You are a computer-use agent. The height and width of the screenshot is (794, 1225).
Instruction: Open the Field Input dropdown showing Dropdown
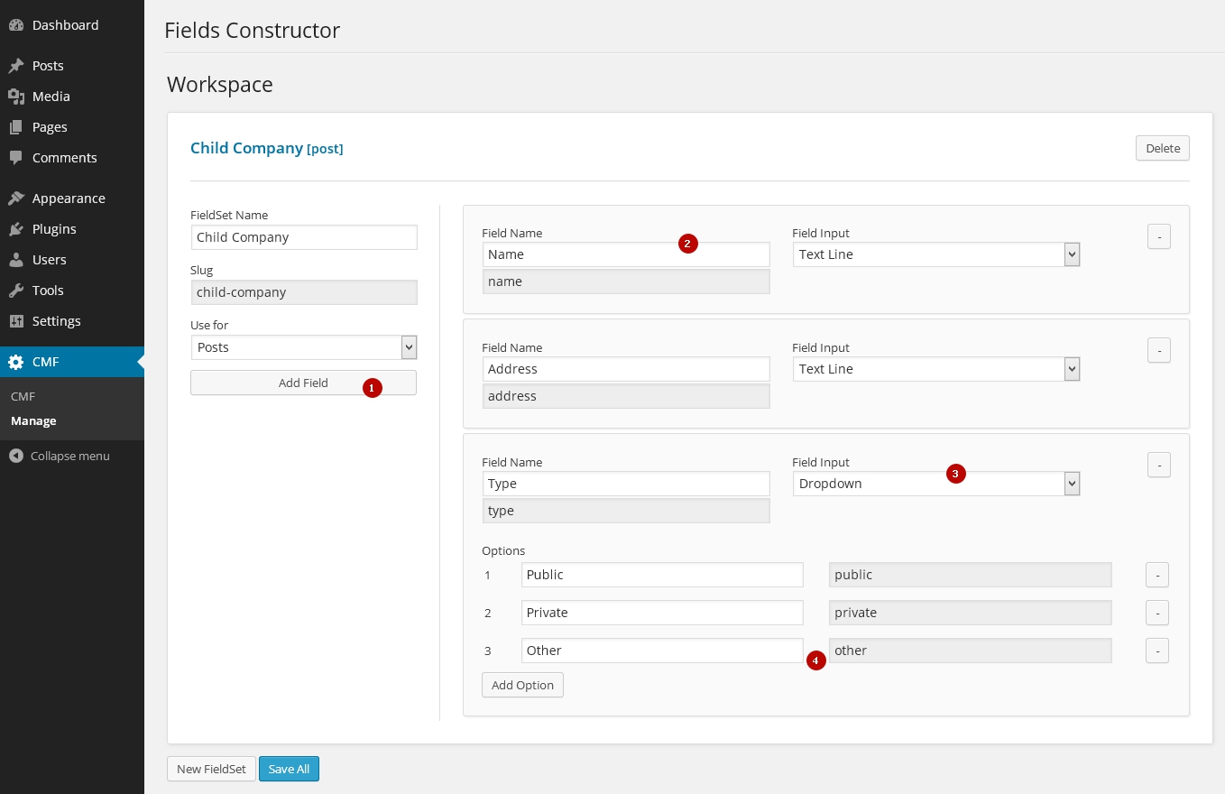[936, 484]
